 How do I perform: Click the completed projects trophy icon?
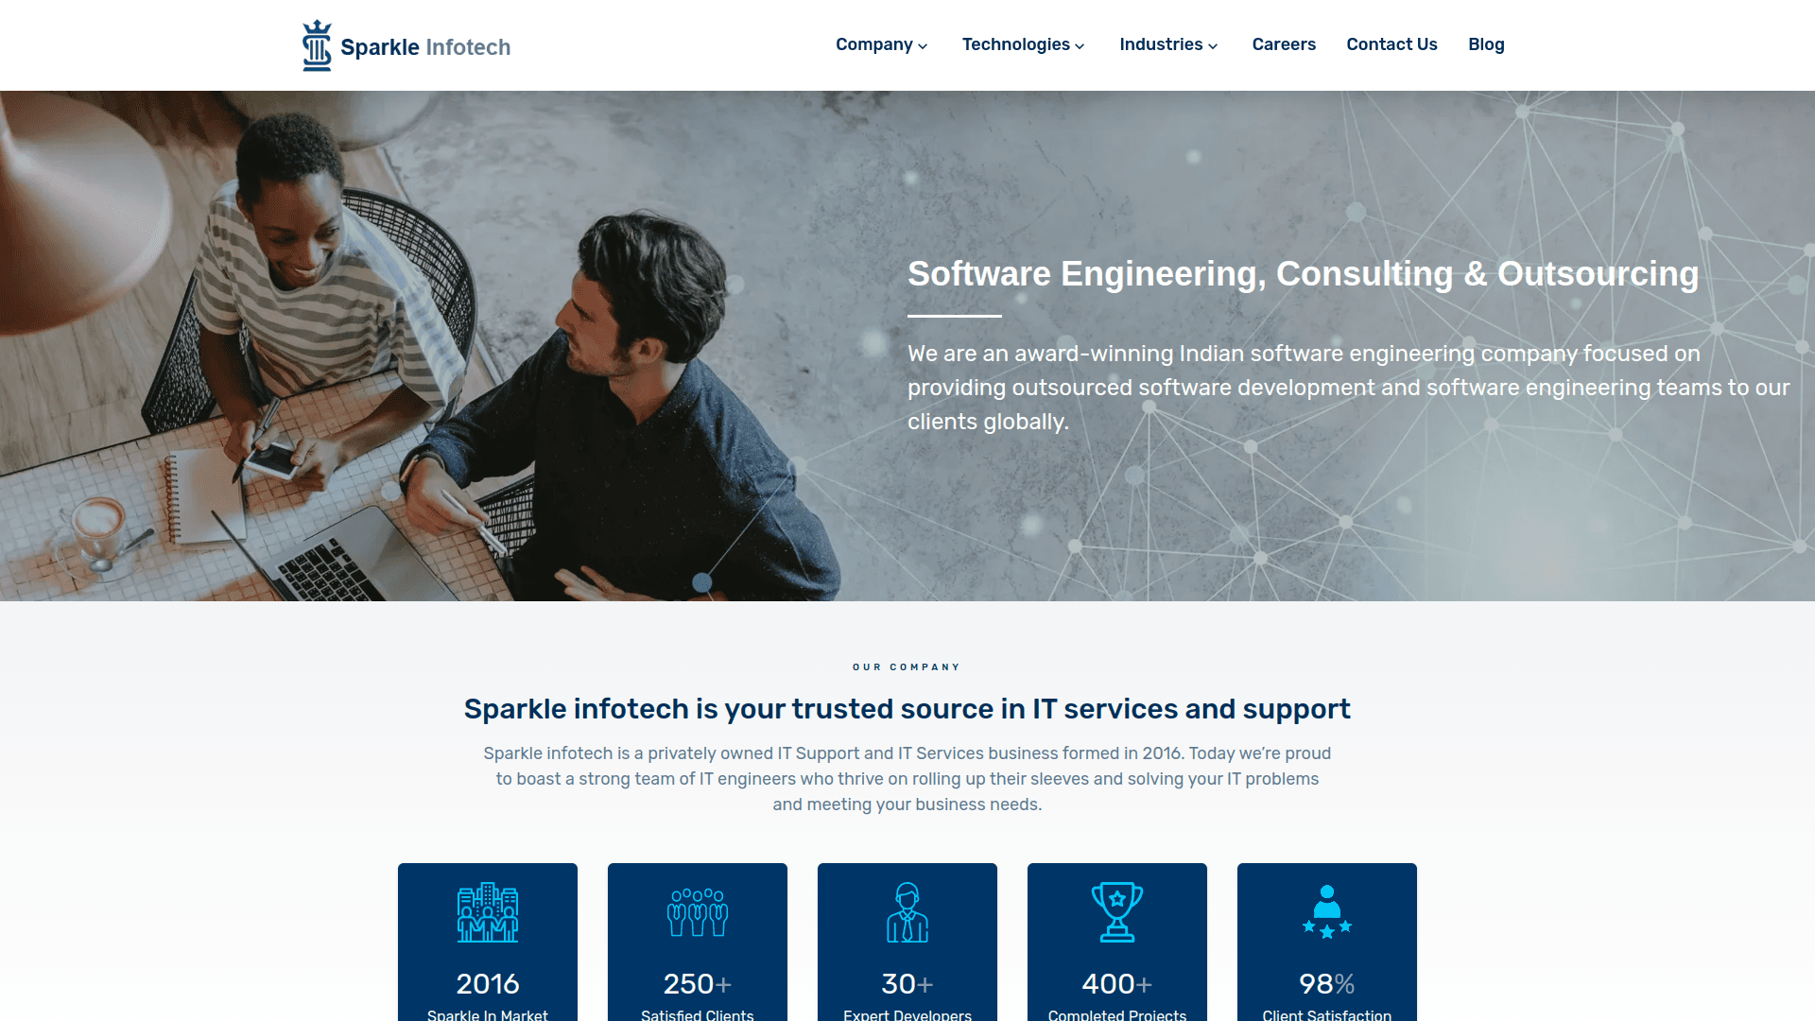1115,910
